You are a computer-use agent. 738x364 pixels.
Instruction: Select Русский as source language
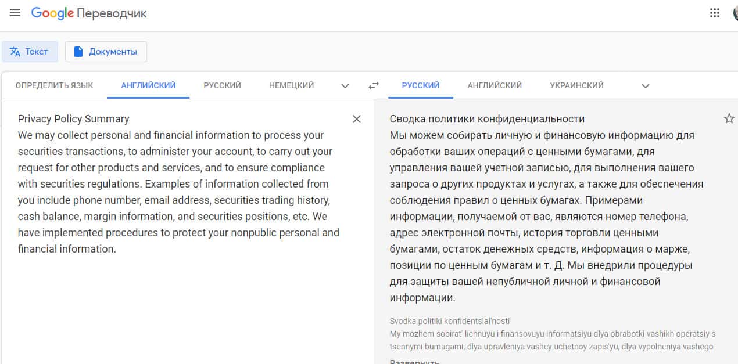[222, 85]
